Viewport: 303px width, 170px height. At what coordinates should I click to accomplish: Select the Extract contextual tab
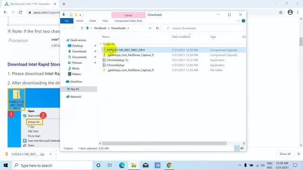128,15
